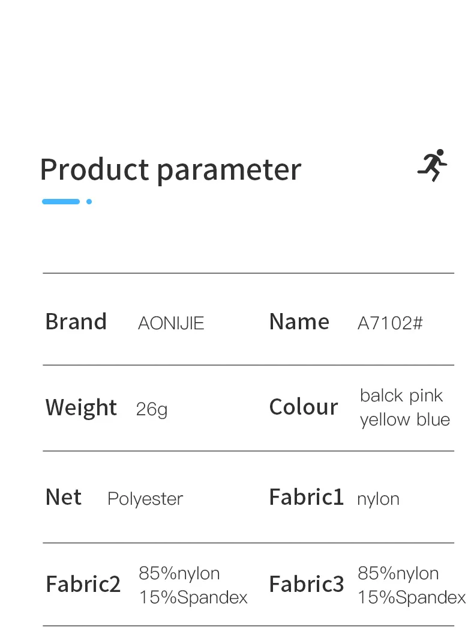Select the Net label
Screen dimensions: 474x634
(x=64, y=498)
